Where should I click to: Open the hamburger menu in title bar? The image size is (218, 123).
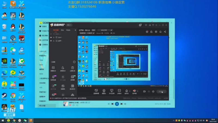coord(156,25)
